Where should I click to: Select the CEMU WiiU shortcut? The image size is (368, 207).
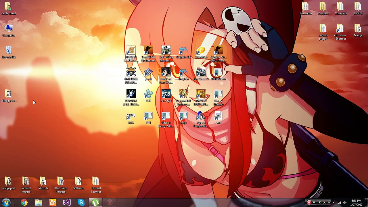pyautogui.click(x=131, y=118)
